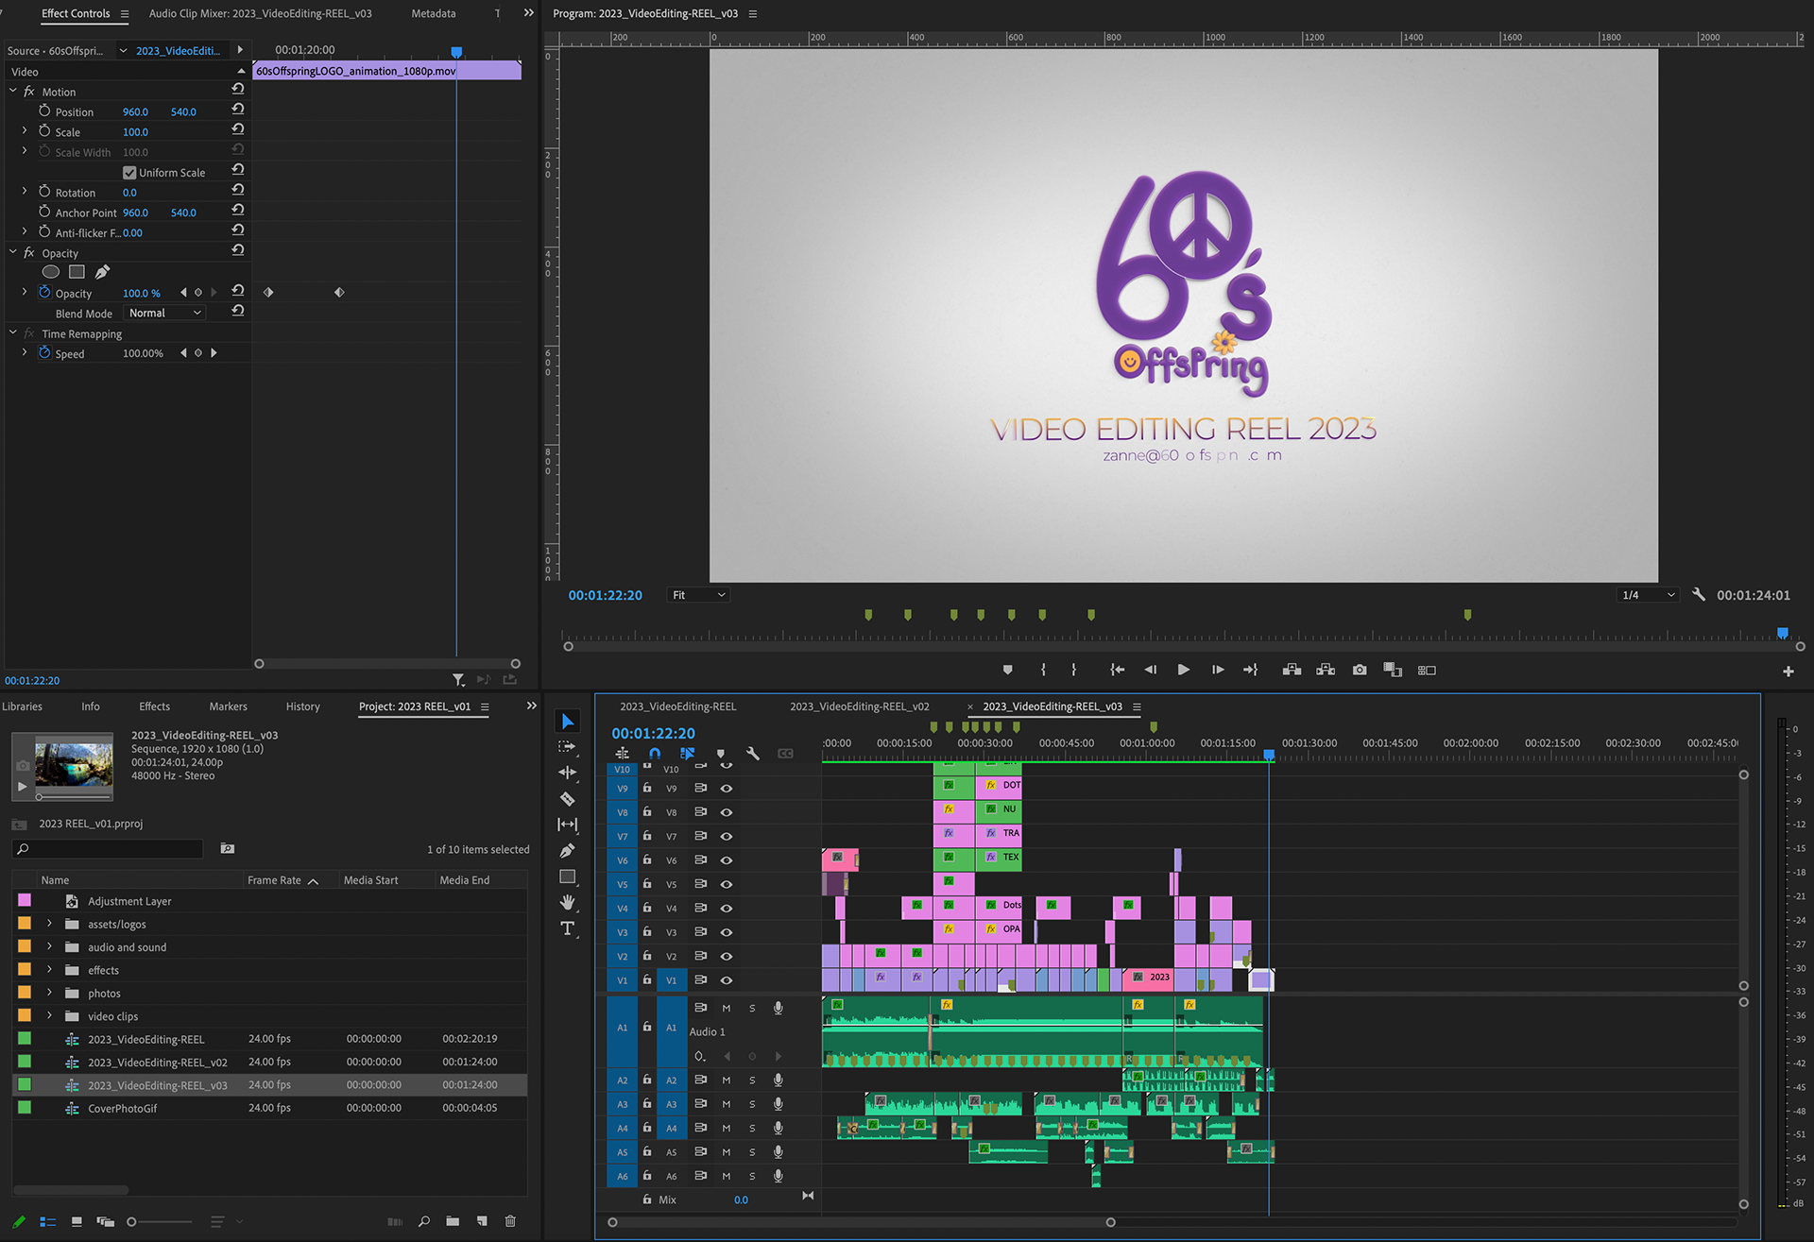1814x1242 pixels.
Task: Solo audio track A3
Action: [x=752, y=1104]
